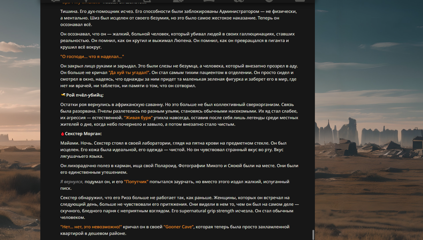Click the orange quote "О господи... что я наделал..."

tap(92, 57)
